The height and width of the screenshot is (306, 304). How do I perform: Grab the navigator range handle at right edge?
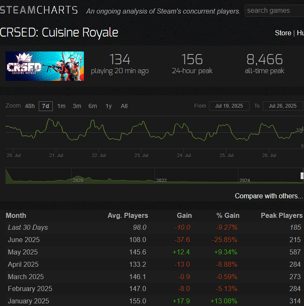(x=302, y=176)
